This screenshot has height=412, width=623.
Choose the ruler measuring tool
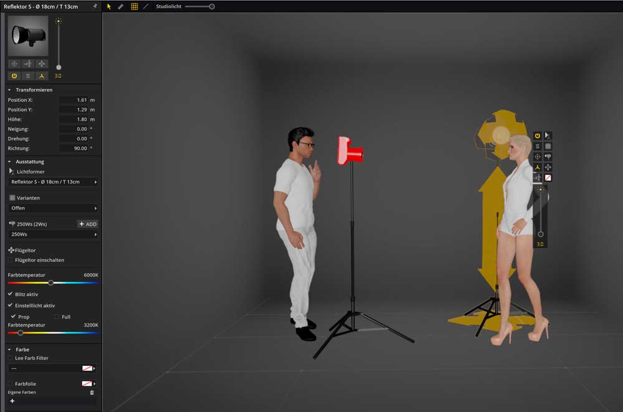121,6
